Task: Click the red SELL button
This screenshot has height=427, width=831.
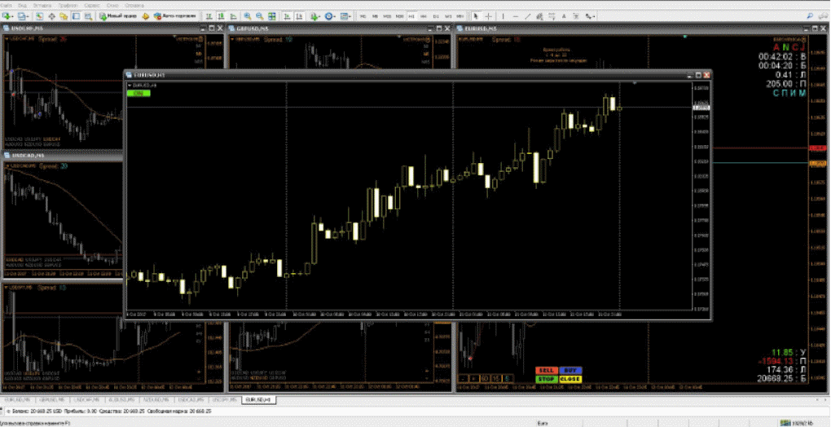Action: [x=547, y=370]
